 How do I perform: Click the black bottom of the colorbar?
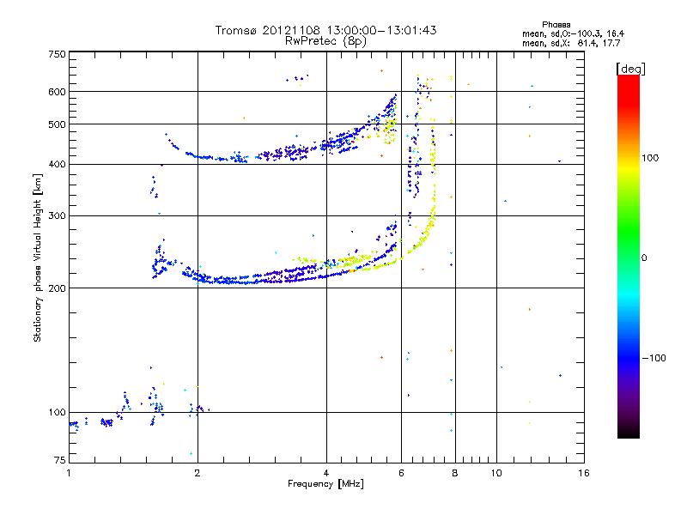click(629, 432)
